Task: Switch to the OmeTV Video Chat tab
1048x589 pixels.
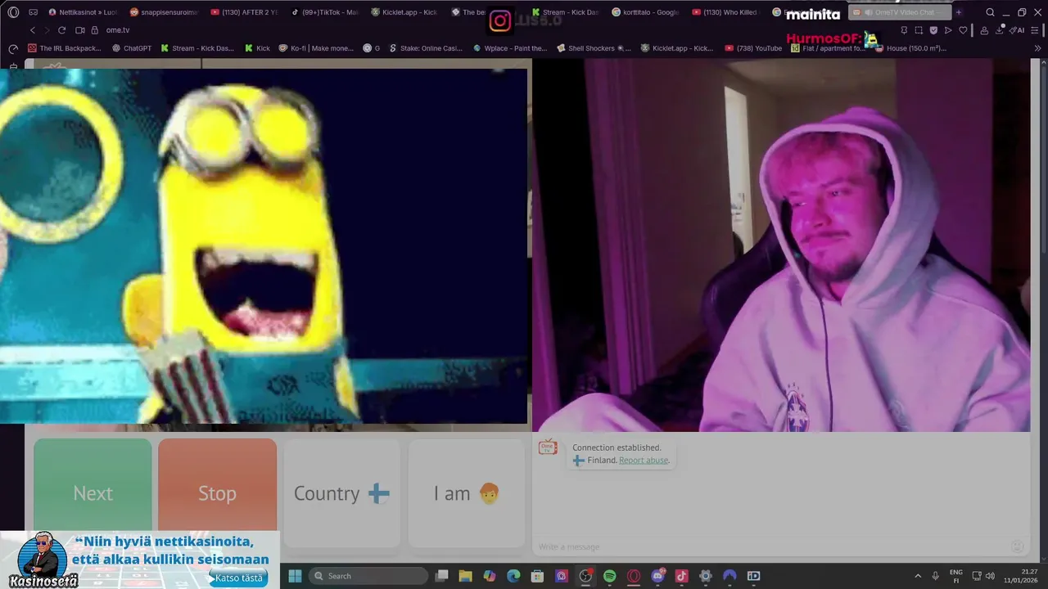Action: click(899, 12)
